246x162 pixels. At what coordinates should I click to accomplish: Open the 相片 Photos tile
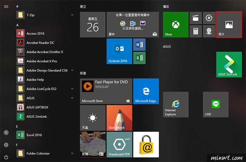pos(229,25)
